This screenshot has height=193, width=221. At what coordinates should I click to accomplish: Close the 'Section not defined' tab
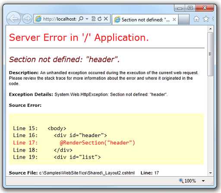pyautogui.click(x=174, y=19)
